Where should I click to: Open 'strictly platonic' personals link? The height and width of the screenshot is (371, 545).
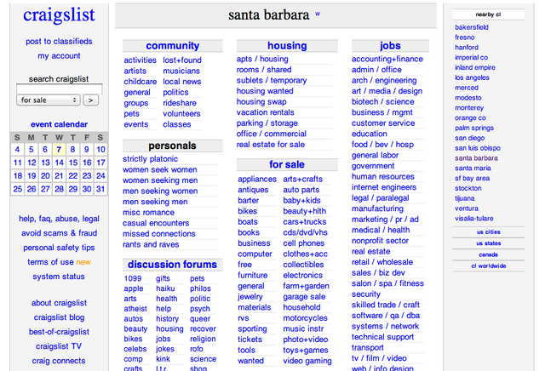pyautogui.click(x=150, y=159)
